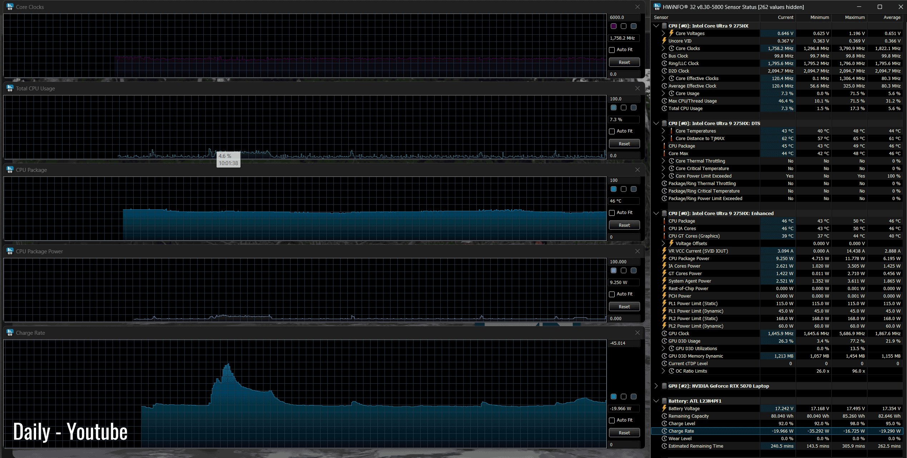The width and height of the screenshot is (907, 458).
Task: Enable Auto Fit in Total CPU Usage graph
Action: (612, 131)
